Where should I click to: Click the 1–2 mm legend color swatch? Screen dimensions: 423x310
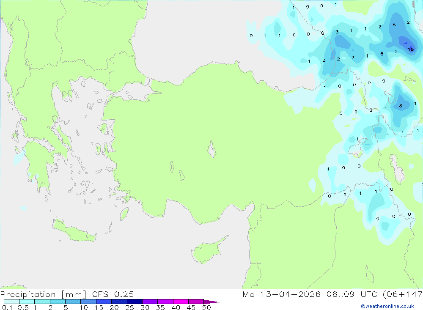[42, 302]
